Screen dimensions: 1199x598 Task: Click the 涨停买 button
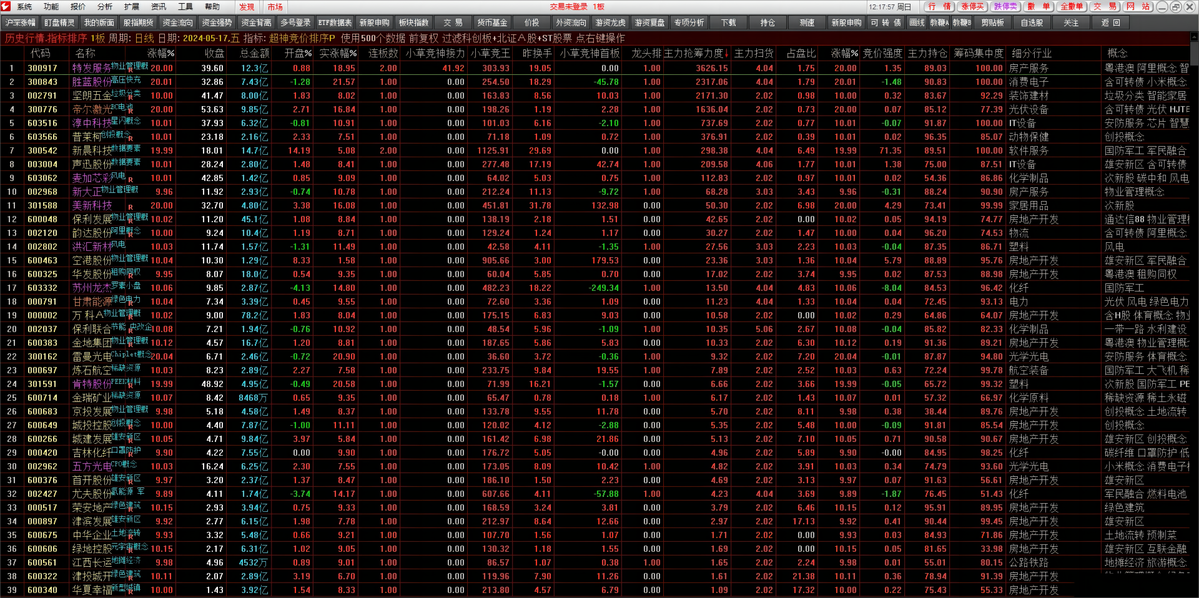(x=972, y=7)
